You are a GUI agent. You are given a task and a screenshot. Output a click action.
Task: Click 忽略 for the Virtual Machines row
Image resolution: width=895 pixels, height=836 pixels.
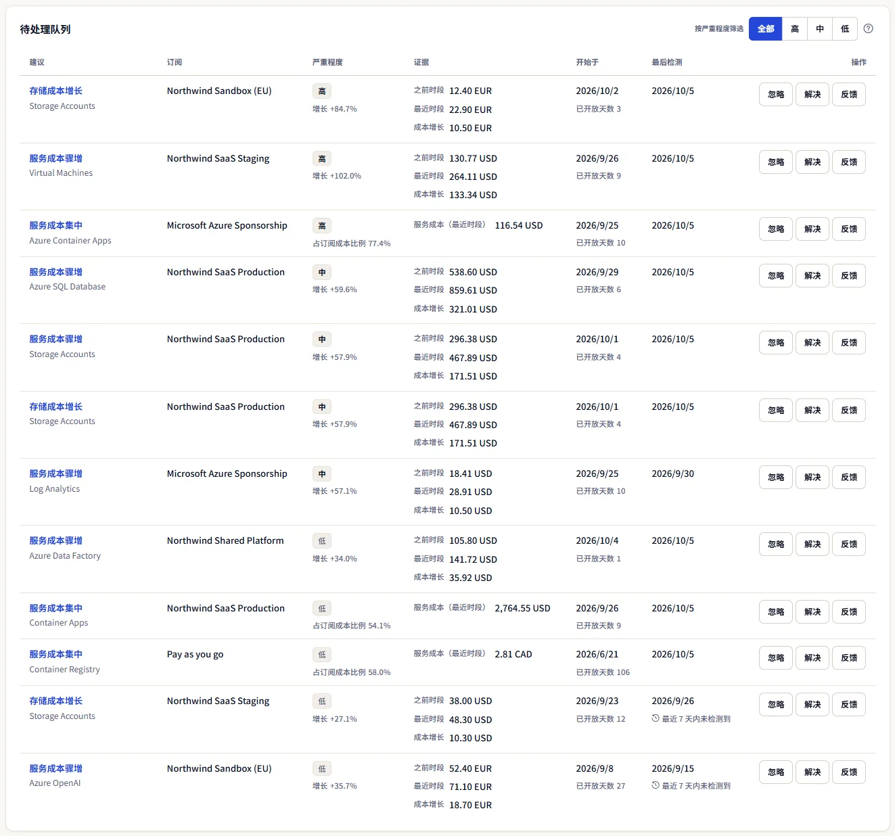coord(776,162)
